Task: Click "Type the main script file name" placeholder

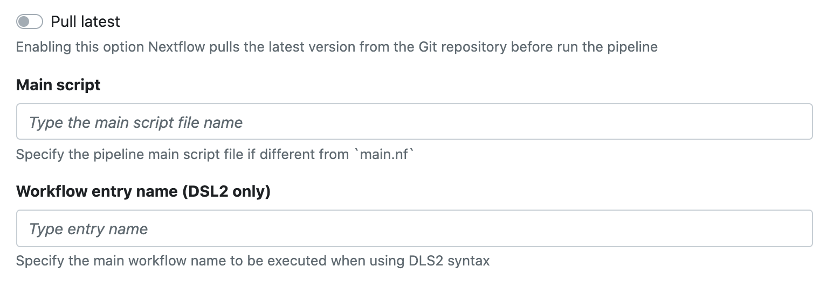Action: 136,123
